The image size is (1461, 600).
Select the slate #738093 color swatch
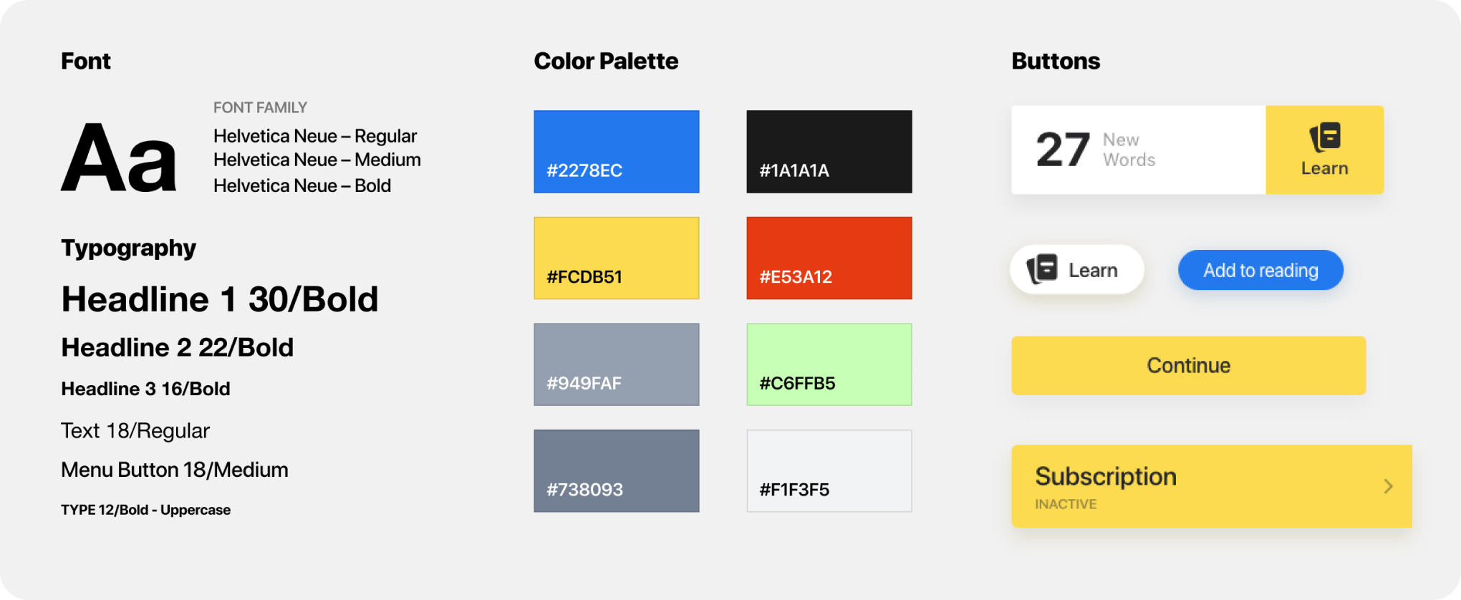tap(616, 470)
